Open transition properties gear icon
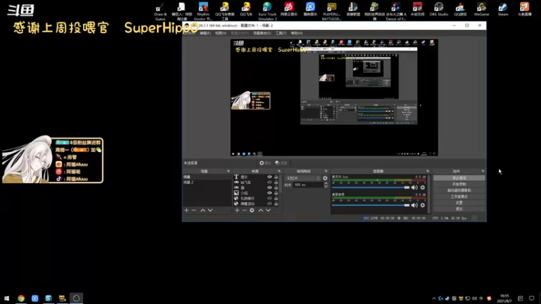 (x=325, y=178)
